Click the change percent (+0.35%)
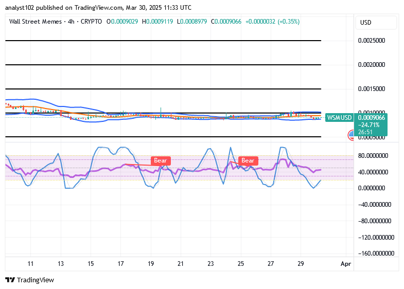Image resolution: width=404 pixels, height=289 pixels. [289, 22]
